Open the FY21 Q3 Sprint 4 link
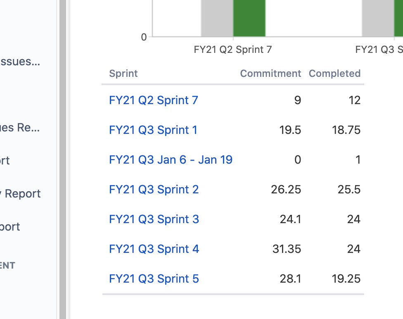 click(x=154, y=249)
